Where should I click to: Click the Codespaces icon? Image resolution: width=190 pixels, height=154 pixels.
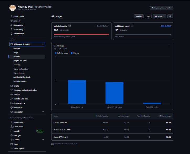(12, 126)
